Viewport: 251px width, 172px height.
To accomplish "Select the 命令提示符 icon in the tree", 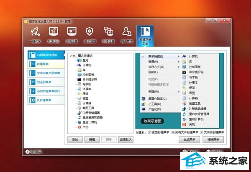I will click(79, 79).
